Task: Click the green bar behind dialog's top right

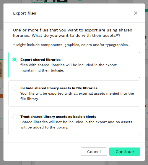Action: click(x=147, y=10)
